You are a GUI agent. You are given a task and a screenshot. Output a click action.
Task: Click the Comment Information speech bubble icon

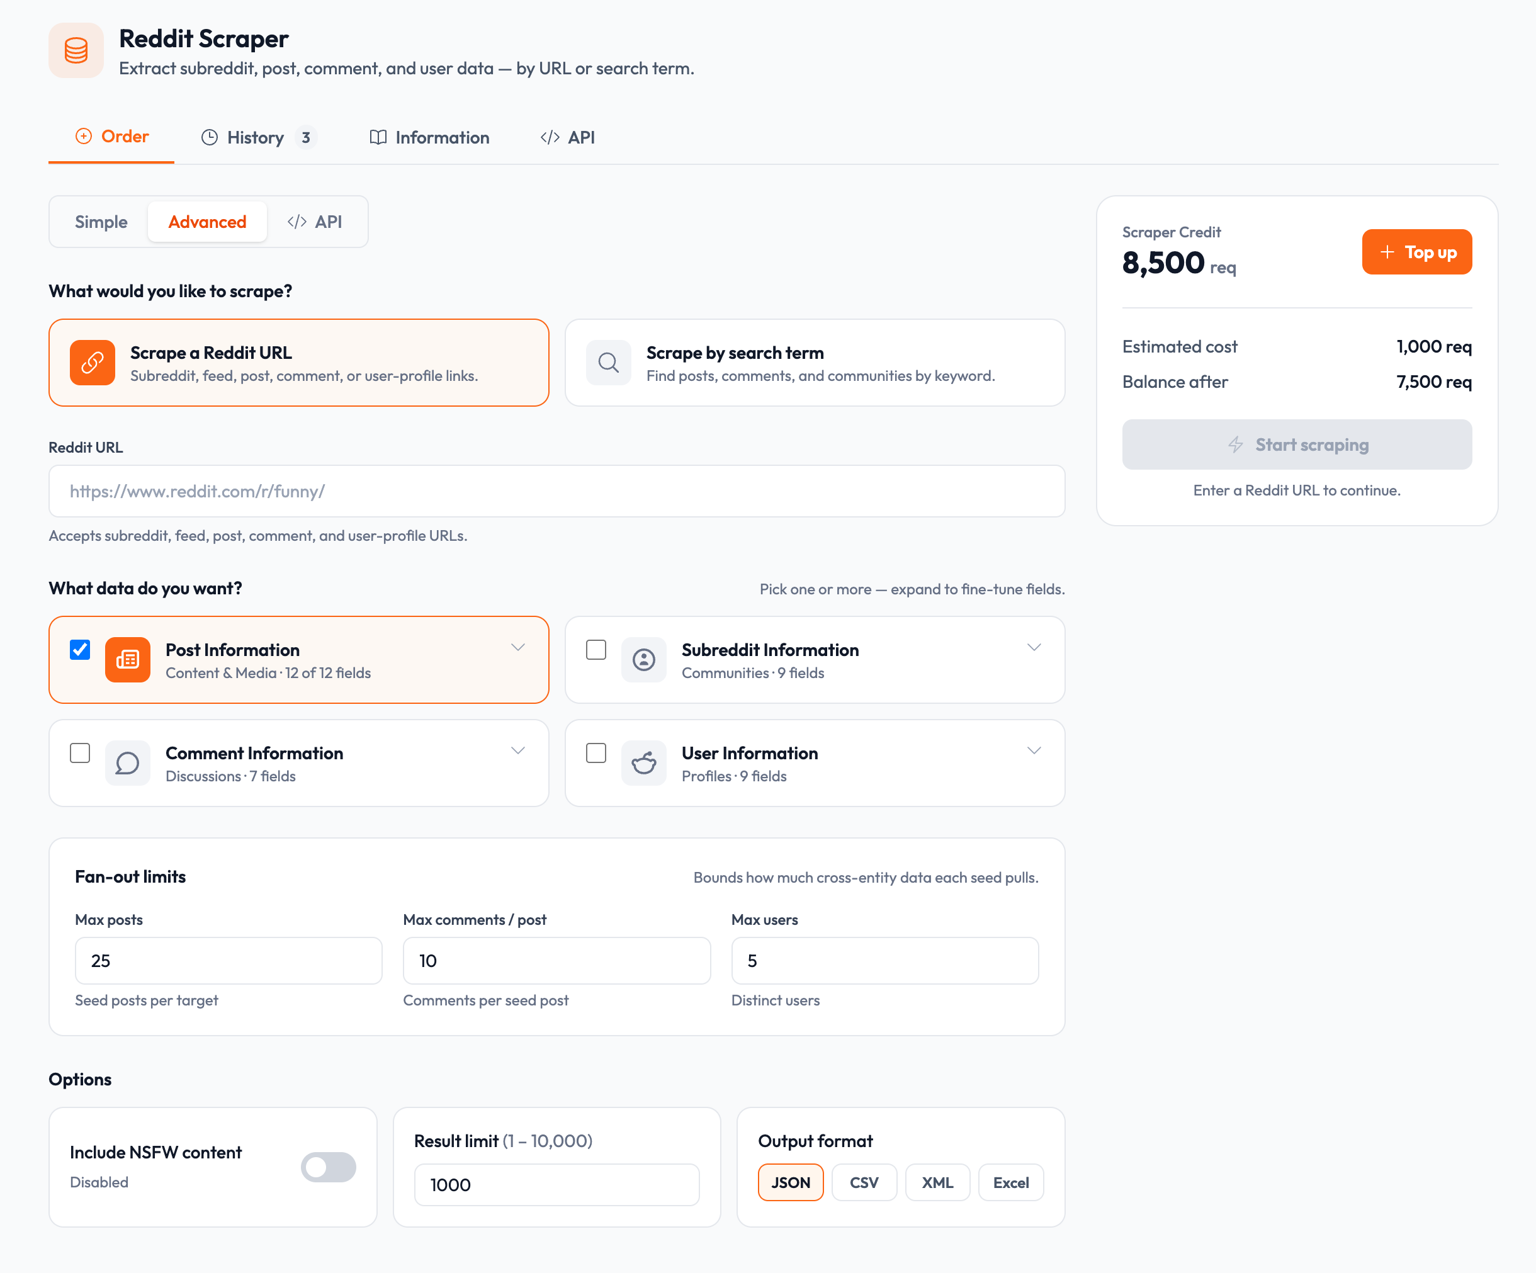coord(127,763)
